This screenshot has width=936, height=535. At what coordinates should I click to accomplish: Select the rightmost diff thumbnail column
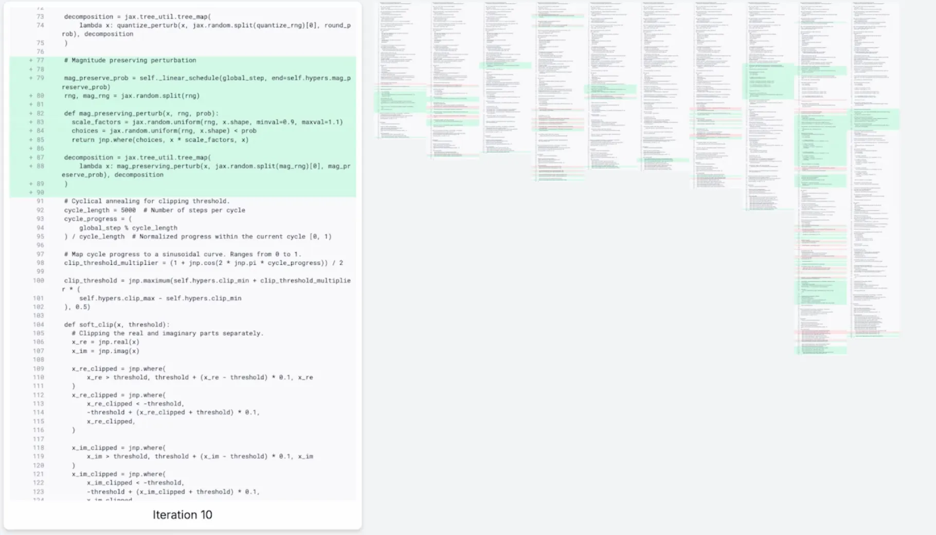(875, 170)
